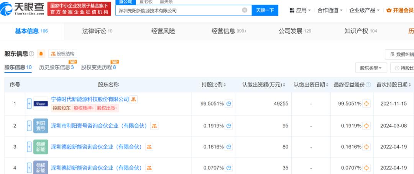Click the 宁德时代 company logo thumbnail
Screen dimensions: 414x174
point(41,104)
